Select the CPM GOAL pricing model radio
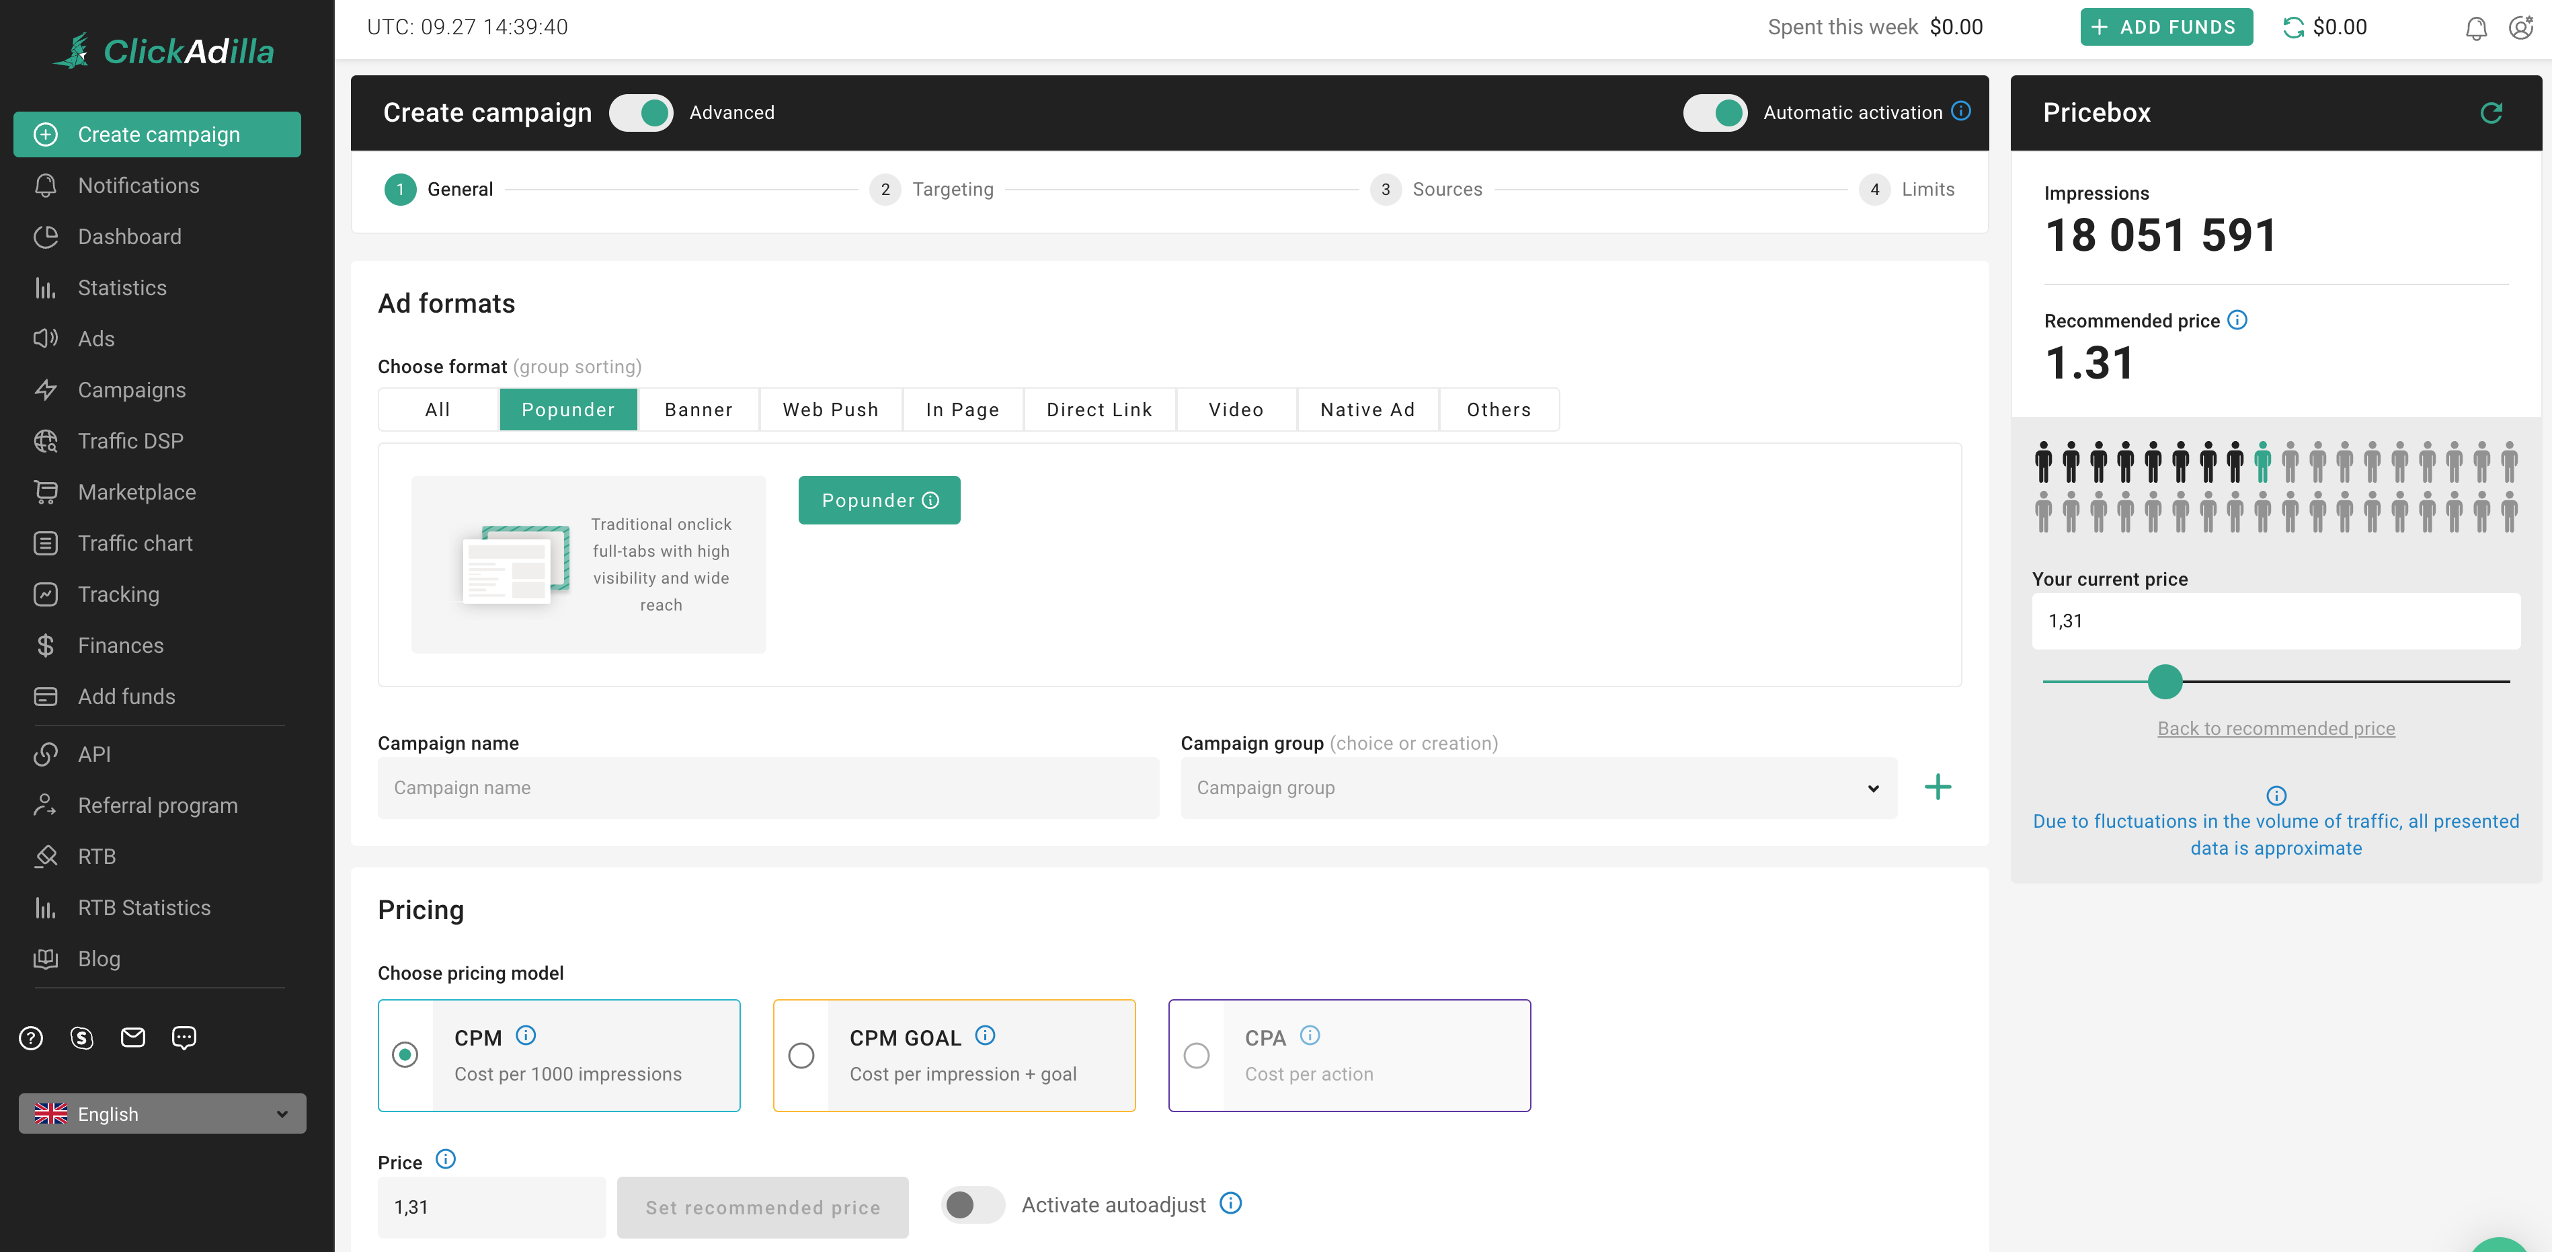The width and height of the screenshot is (2552, 1252). point(801,1055)
